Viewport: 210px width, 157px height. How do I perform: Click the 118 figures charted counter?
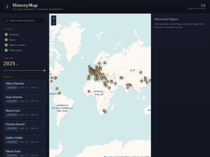click(197, 7)
